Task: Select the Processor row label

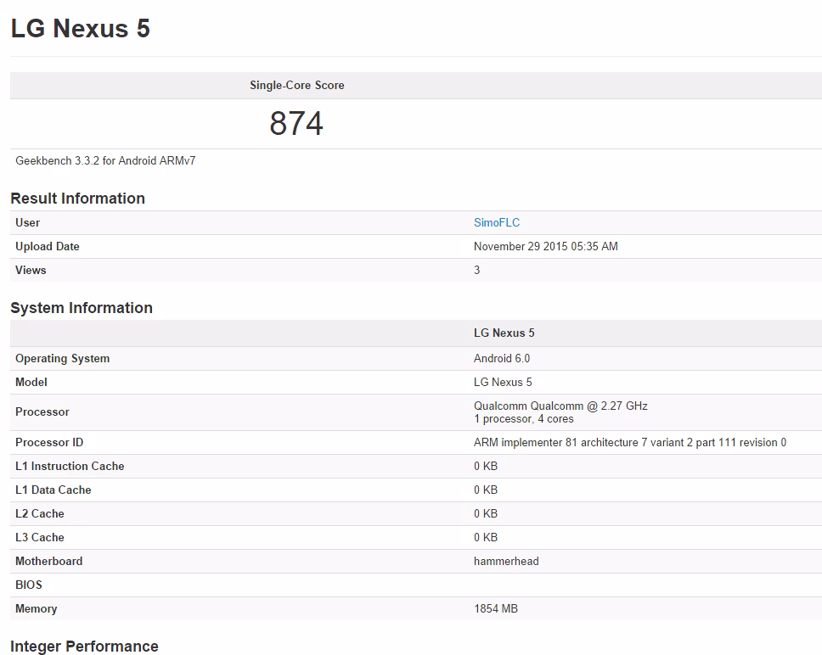Action: click(x=42, y=412)
